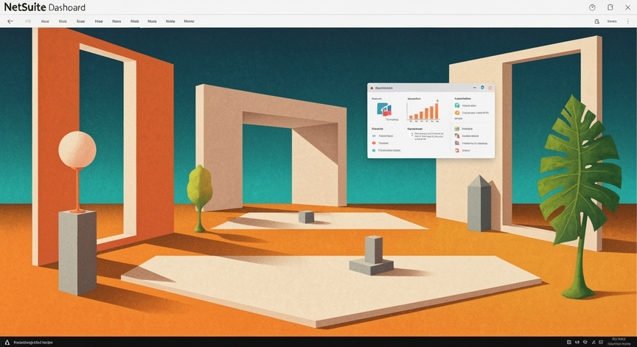Click the circled down-arrow icon in title bar

coord(592,7)
